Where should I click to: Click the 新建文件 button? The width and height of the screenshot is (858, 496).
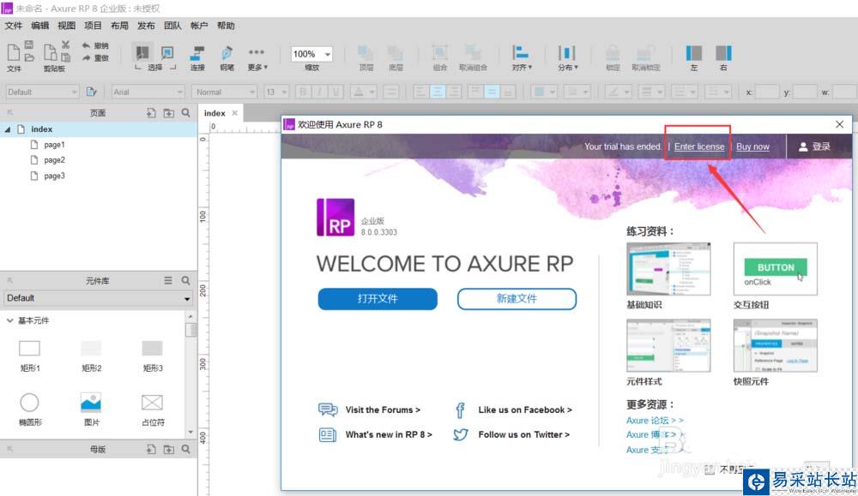(x=517, y=299)
